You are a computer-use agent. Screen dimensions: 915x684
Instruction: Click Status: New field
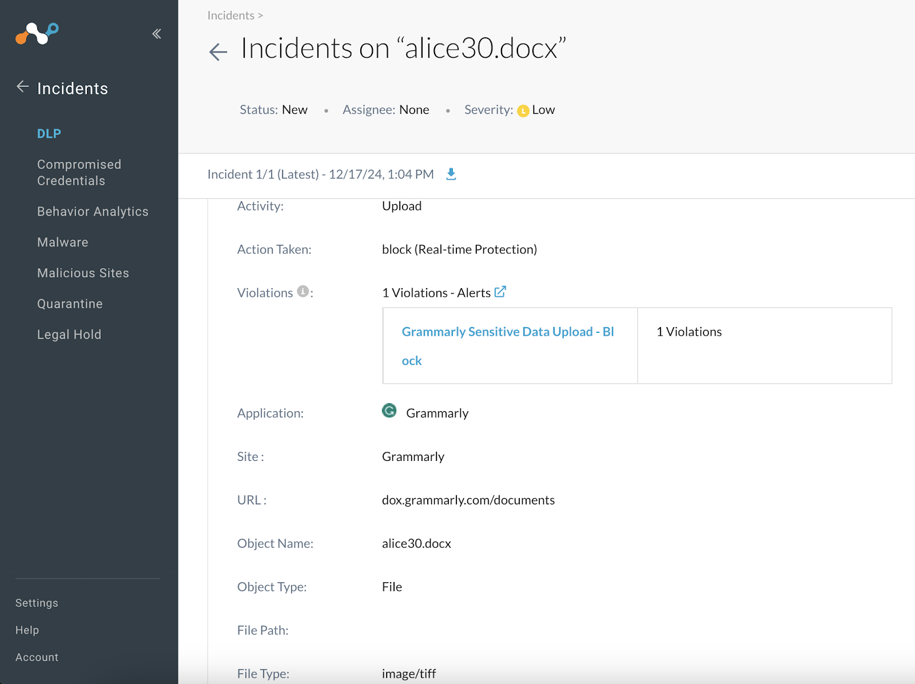click(273, 110)
